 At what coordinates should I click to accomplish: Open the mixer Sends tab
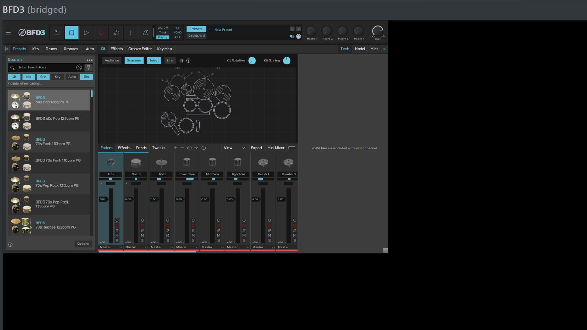pos(141,148)
